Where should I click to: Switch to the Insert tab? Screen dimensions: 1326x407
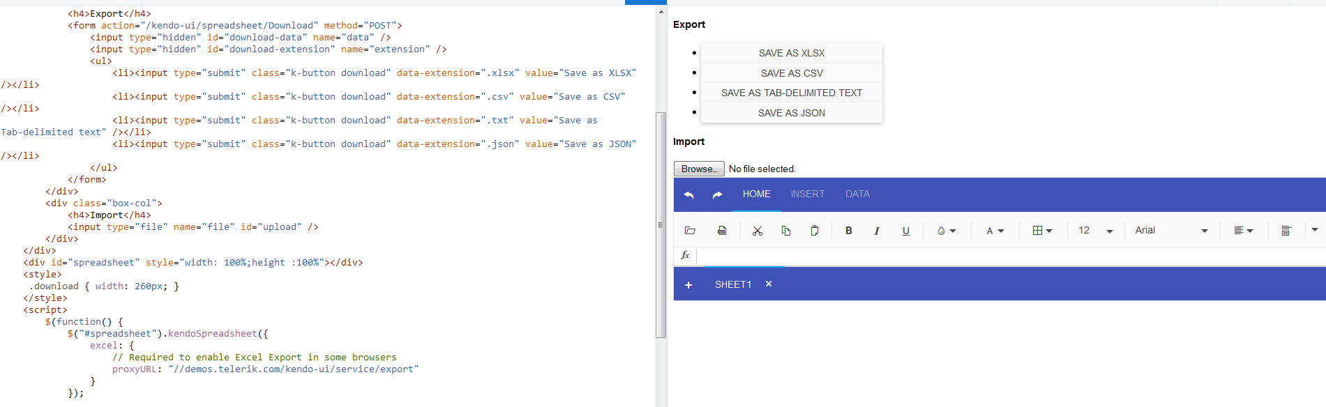[807, 194]
